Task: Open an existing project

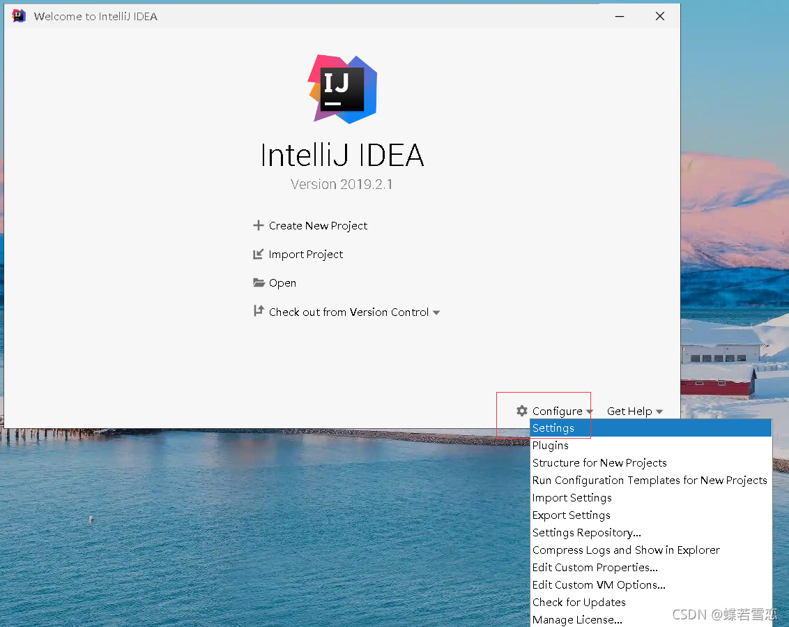Action: coord(282,283)
